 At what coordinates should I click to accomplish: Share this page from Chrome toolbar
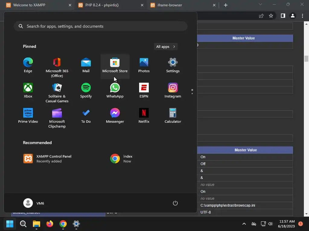point(261,16)
